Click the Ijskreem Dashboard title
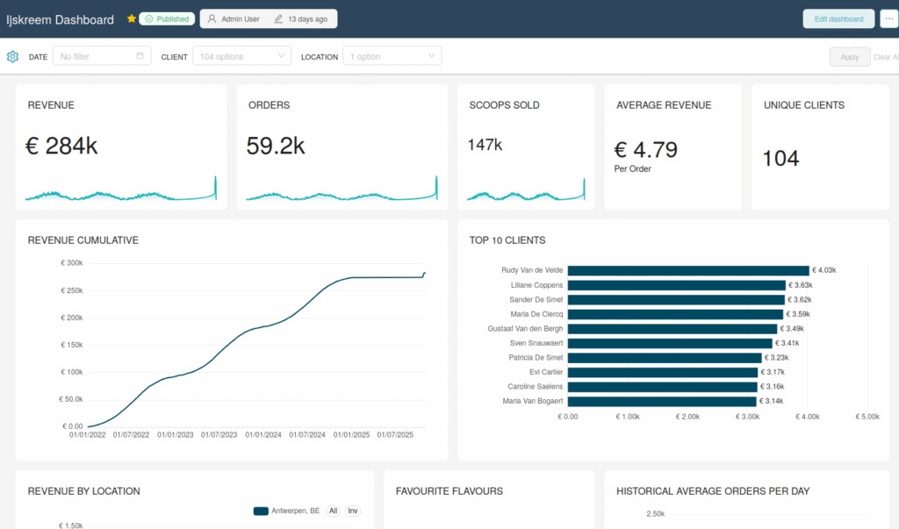 [60, 19]
